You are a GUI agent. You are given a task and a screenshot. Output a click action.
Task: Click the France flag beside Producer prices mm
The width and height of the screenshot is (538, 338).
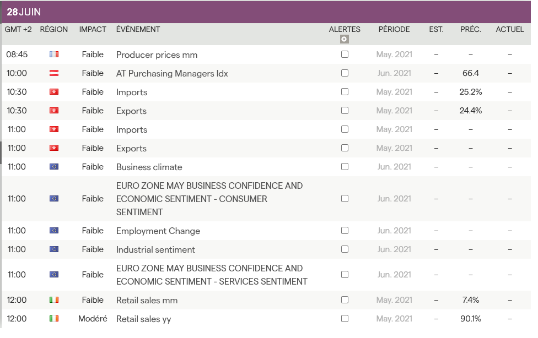(x=54, y=54)
